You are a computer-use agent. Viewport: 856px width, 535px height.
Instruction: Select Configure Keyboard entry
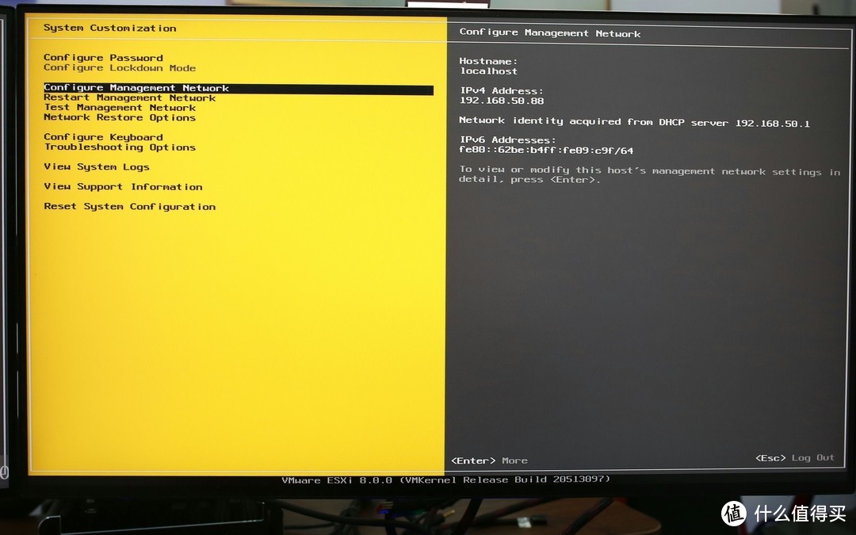103,136
